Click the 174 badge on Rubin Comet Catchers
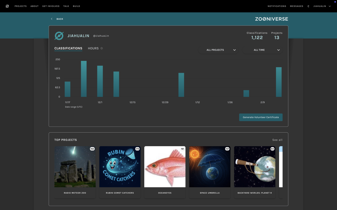Viewport: 337px width, 210px height. 137,149
